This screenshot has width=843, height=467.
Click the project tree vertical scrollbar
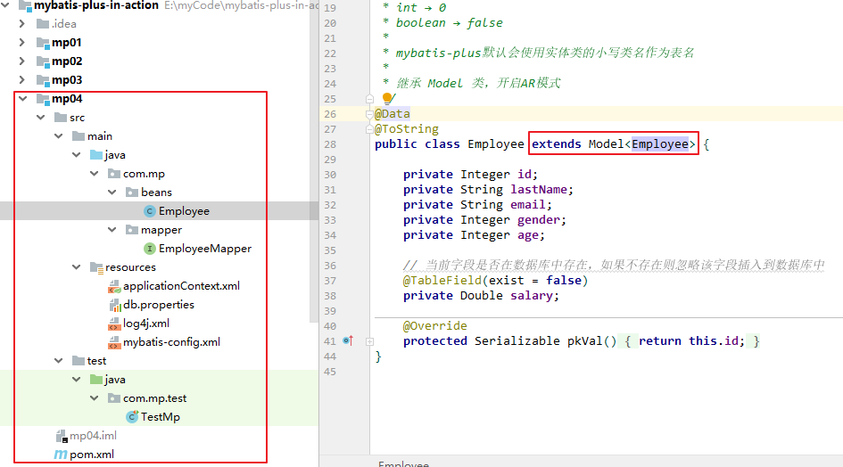click(x=315, y=161)
